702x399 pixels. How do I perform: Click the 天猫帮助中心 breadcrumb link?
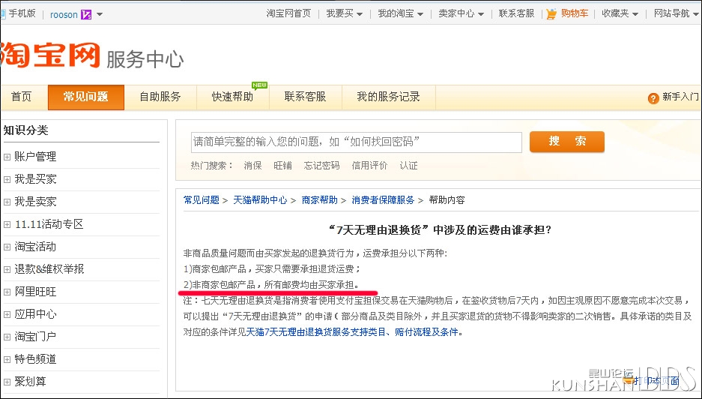pyautogui.click(x=260, y=200)
